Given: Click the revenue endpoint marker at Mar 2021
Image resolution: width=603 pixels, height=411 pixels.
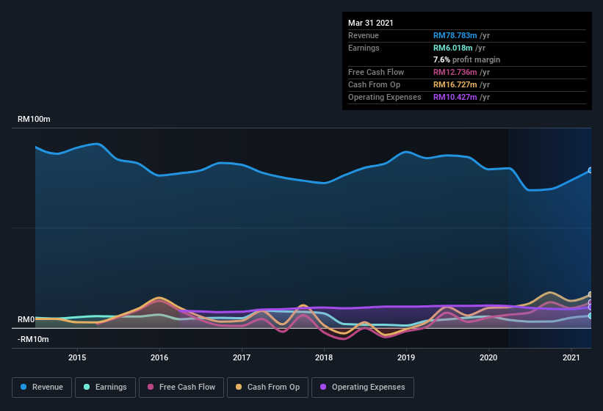Looking at the screenshot, I should coord(591,170).
